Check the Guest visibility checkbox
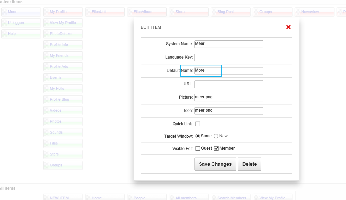The width and height of the screenshot is (346, 200). (x=198, y=149)
